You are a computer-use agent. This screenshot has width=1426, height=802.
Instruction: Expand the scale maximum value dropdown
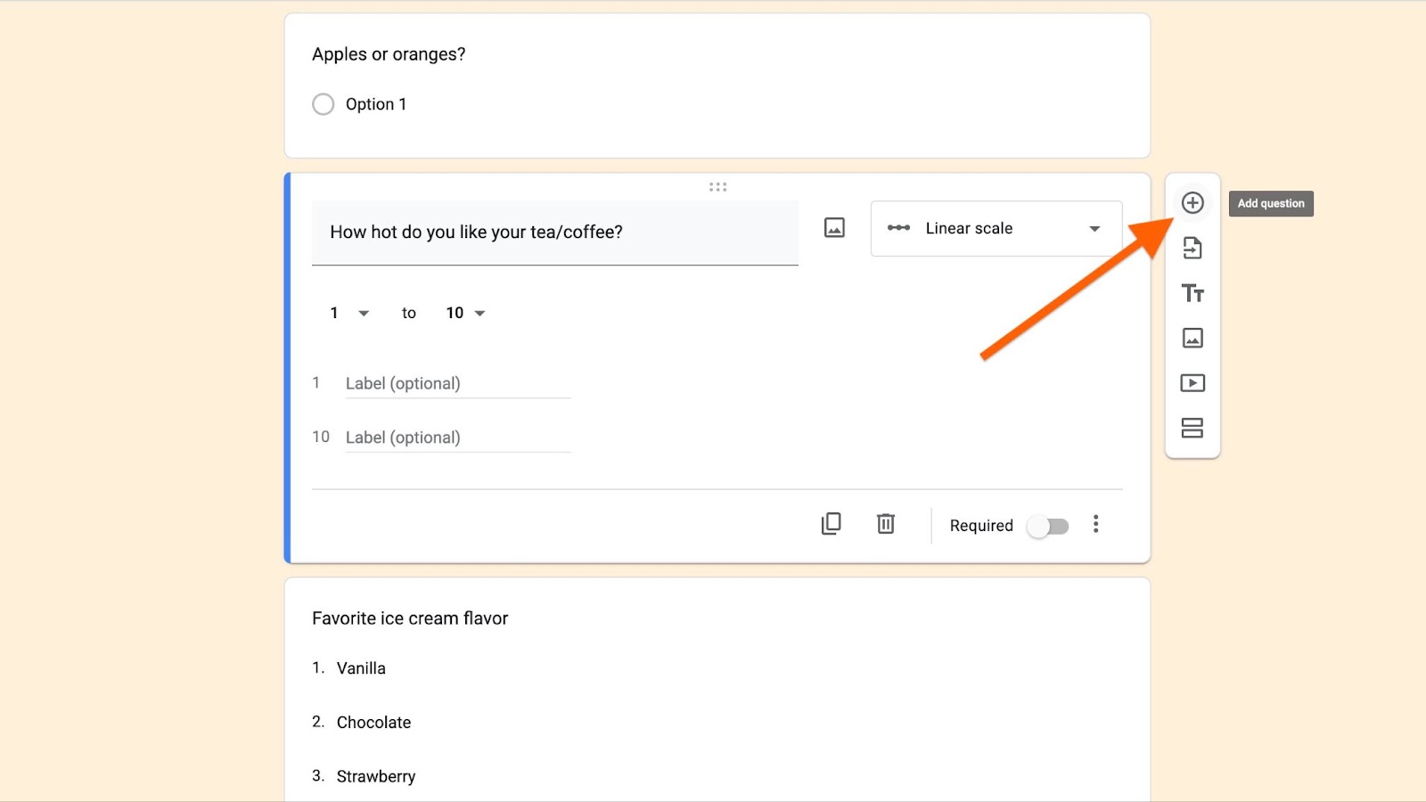point(465,313)
